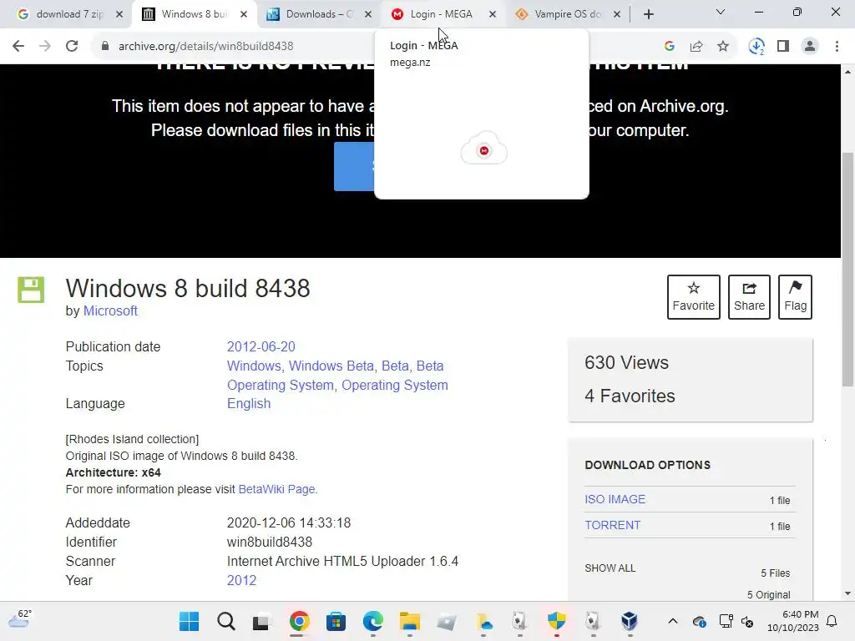Screen dimensions: 855x641
Task: Reload the archive.org page
Action: (x=72, y=46)
